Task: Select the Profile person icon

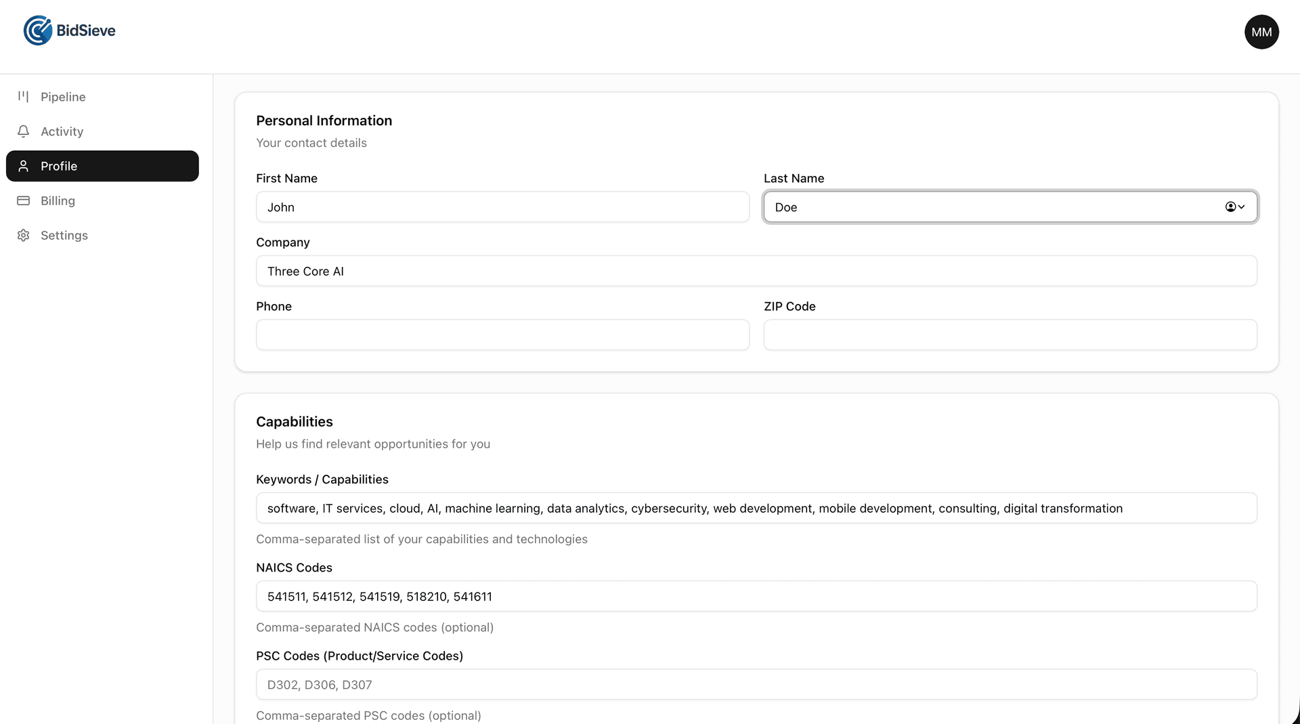Action: coord(23,166)
